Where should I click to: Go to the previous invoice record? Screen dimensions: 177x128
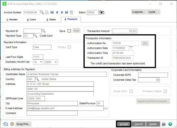[57, 13]
